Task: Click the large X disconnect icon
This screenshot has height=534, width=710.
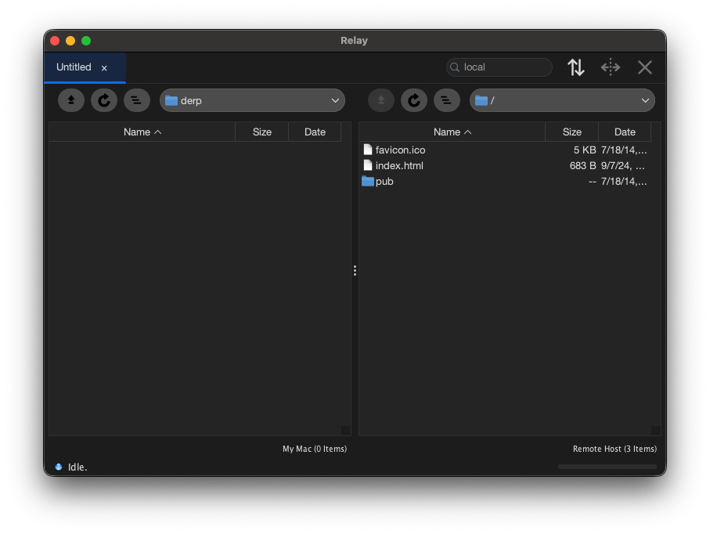Action: click(x=645, y=67)
